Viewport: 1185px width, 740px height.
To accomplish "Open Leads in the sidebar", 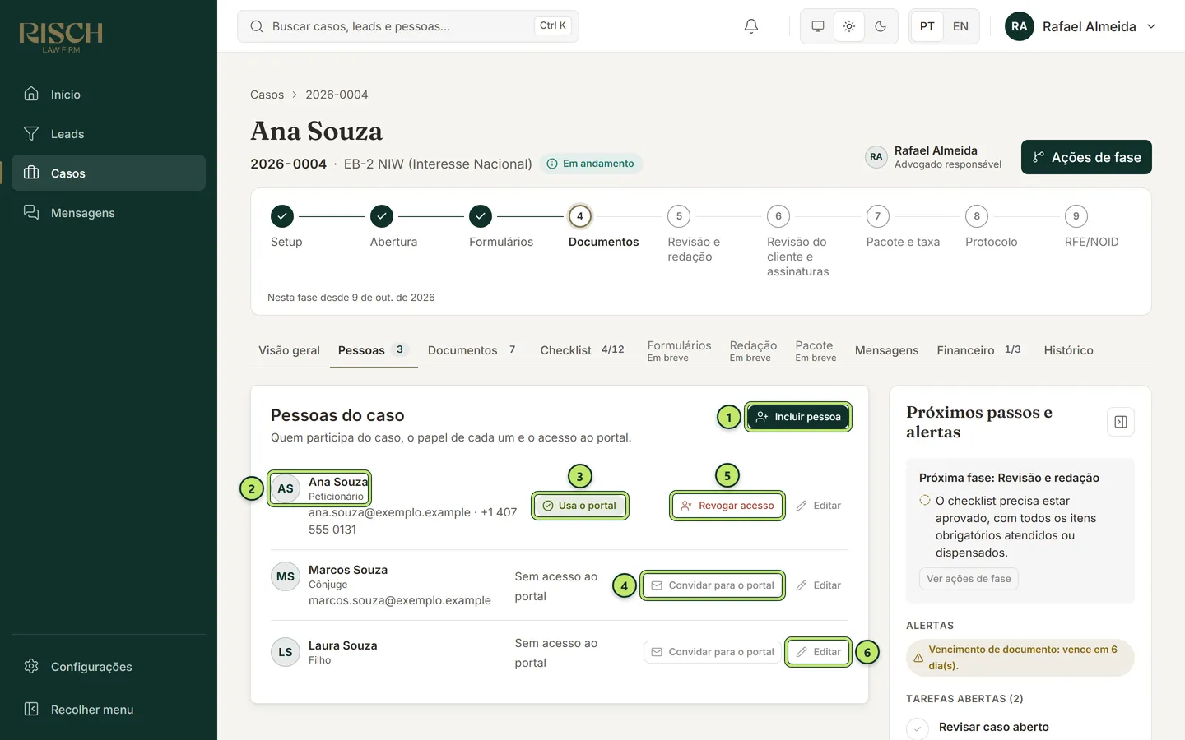I will pyautogui.click(x=109, y=134).
